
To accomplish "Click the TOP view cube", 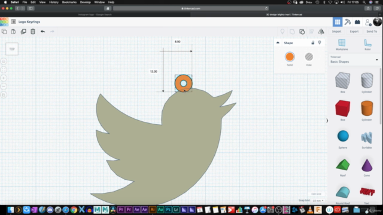I will pyautogui.click(x=12, y=49).
